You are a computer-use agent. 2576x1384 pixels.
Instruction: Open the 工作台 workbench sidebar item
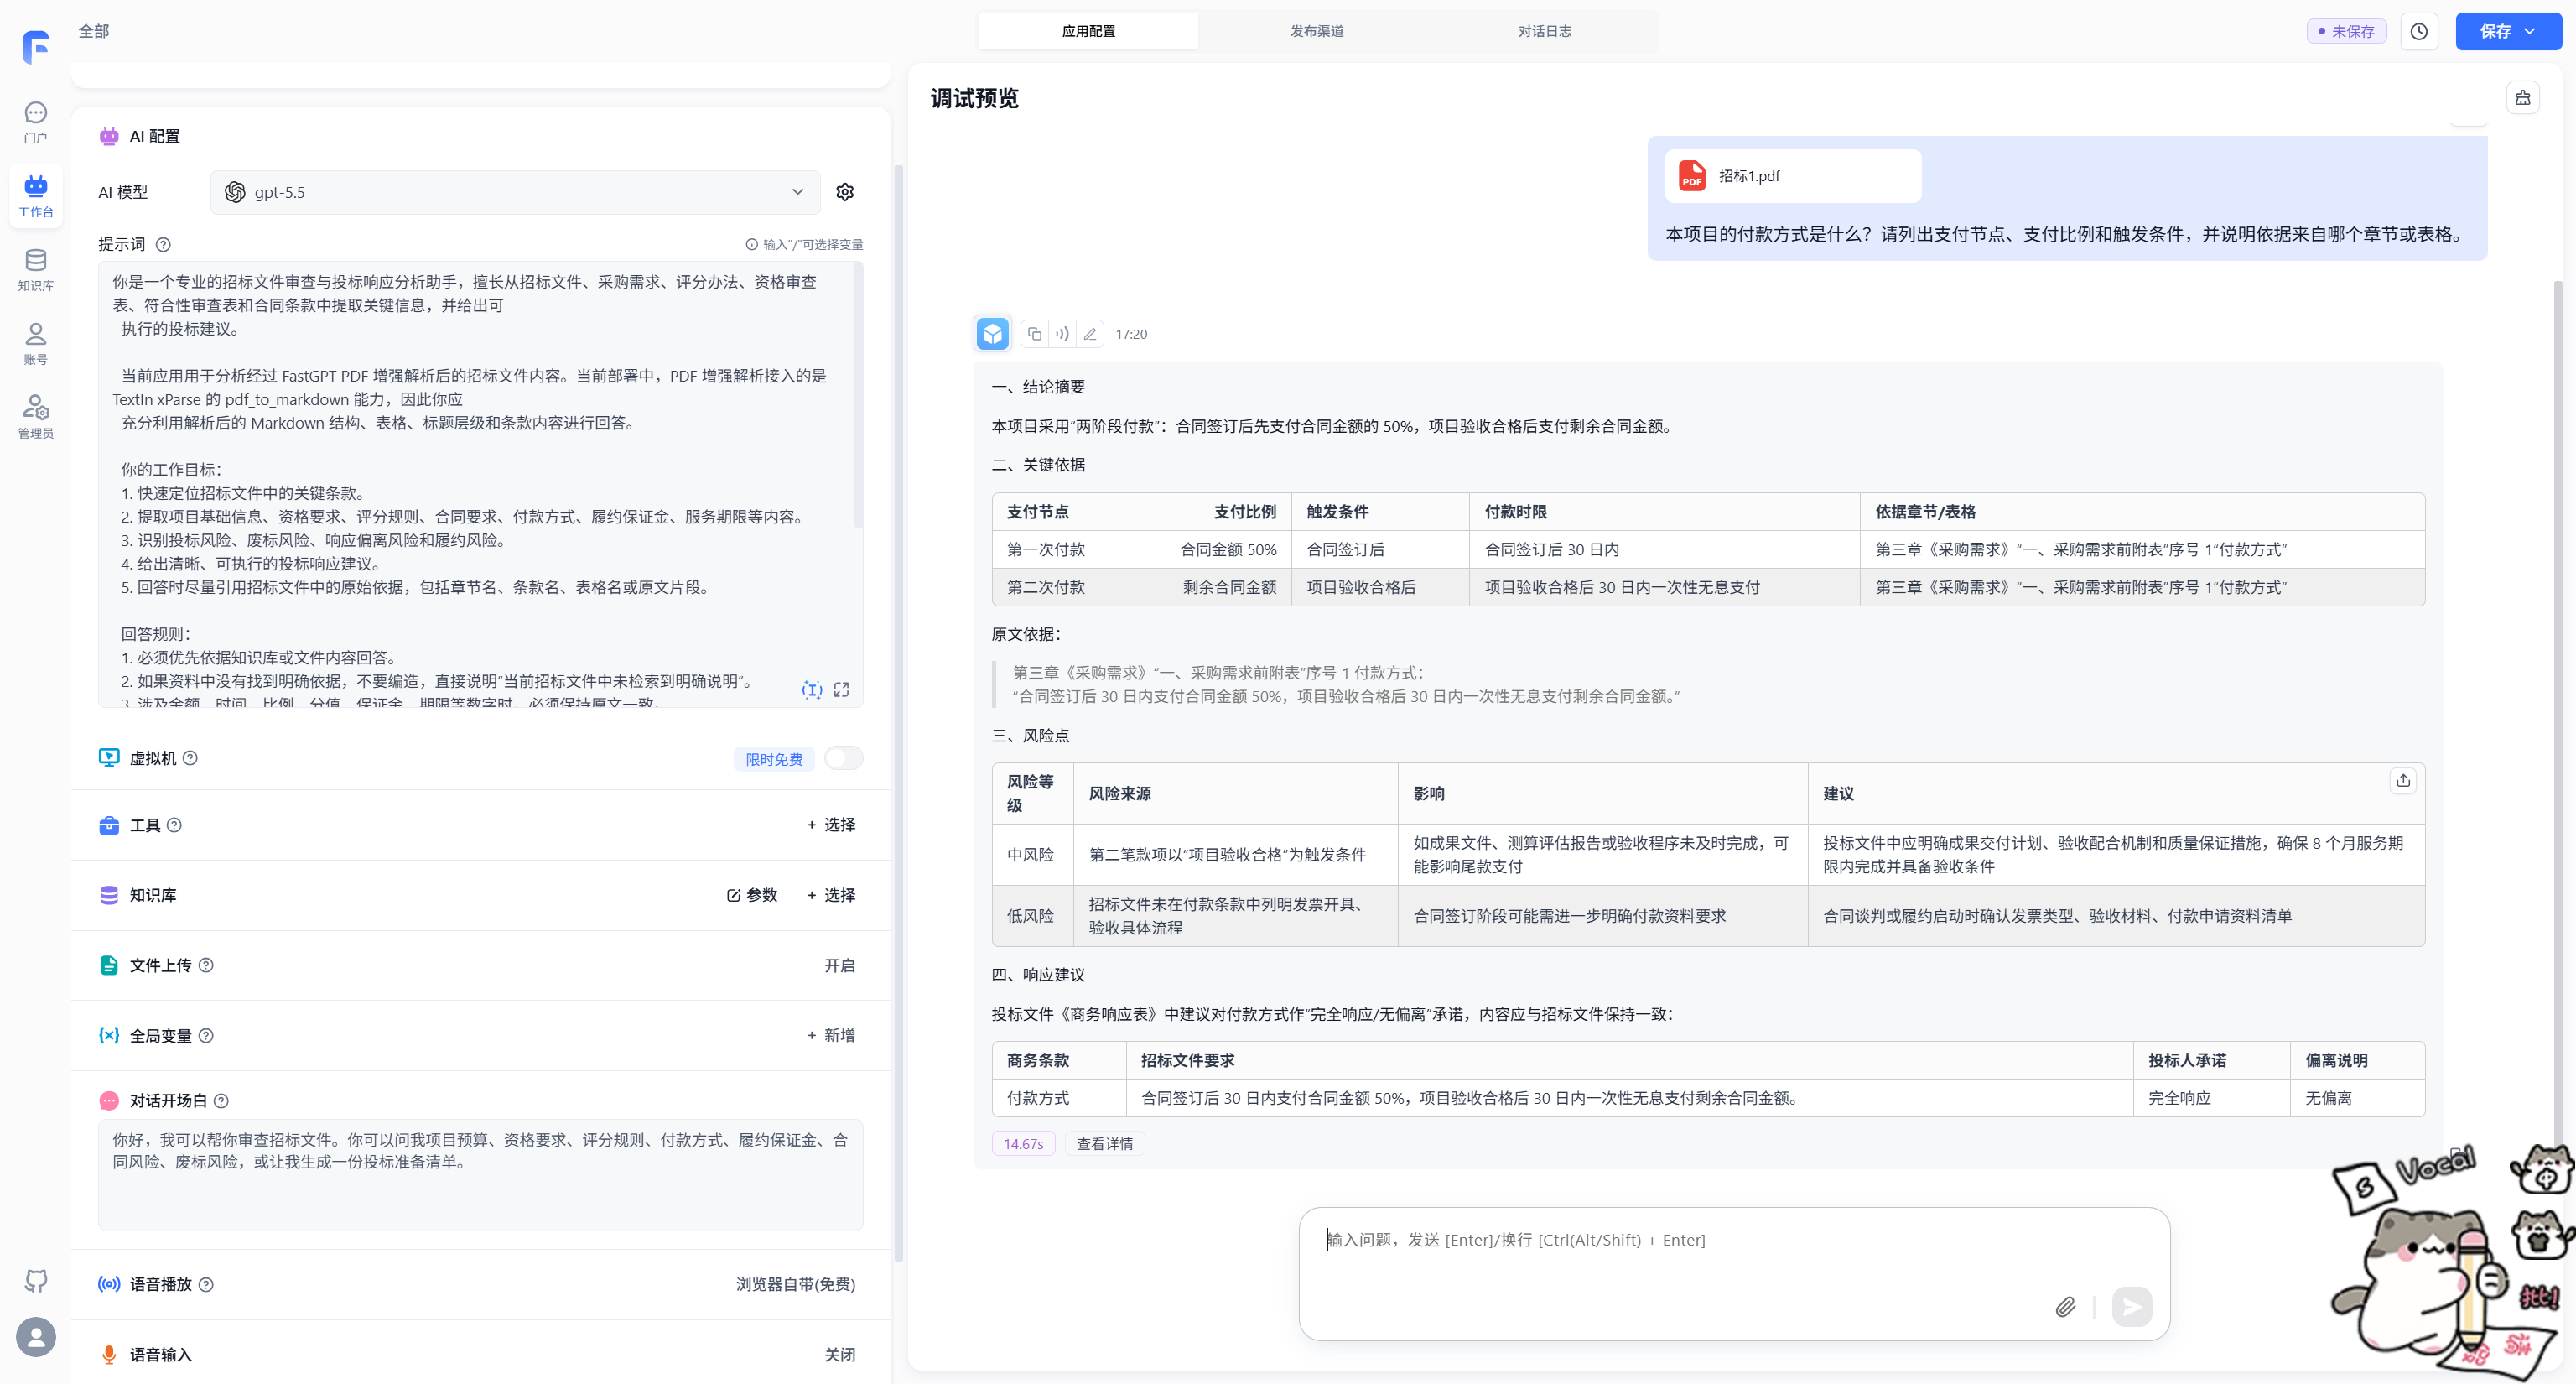click(x=36, y=196)
